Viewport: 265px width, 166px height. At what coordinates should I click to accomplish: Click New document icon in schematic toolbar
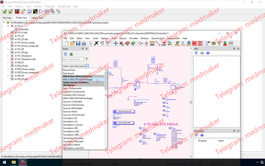click(67, 43)
